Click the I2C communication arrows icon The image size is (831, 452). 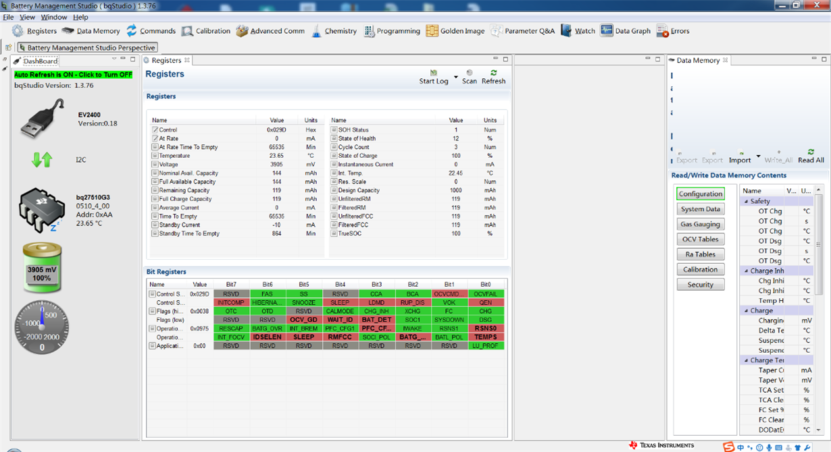click(42, 160)
